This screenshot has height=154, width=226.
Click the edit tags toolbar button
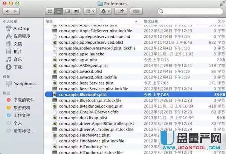[136, 11]
